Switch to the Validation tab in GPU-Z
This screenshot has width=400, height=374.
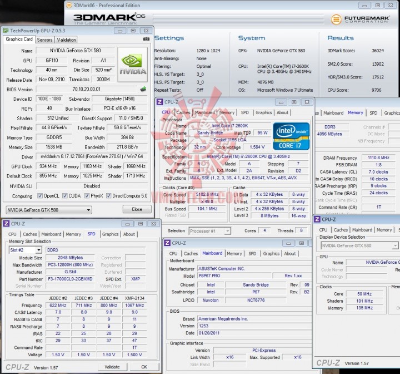[x=66, y=40]
